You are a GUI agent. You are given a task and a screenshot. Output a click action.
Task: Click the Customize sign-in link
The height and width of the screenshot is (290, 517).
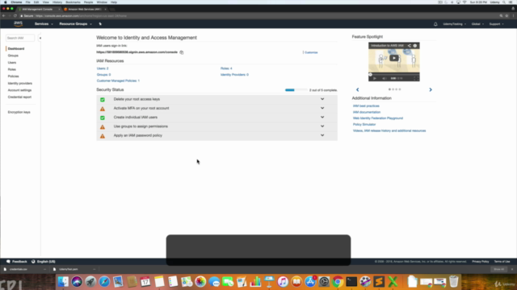click(311, 52)
